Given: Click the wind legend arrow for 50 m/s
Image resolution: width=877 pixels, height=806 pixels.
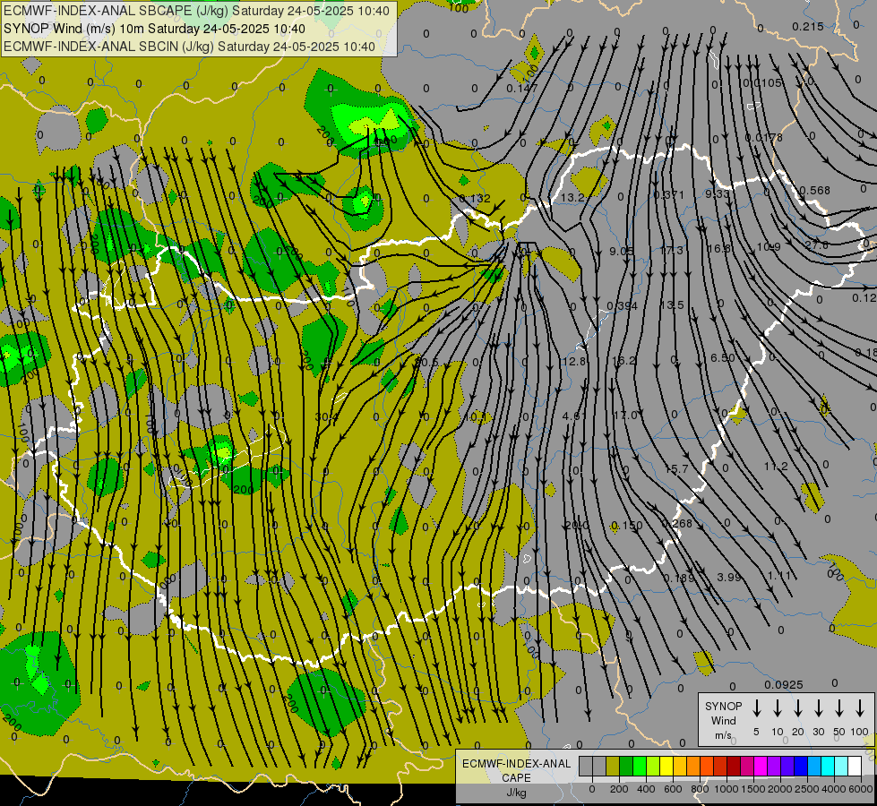Looking at the screenshot, I should [839, 707].
